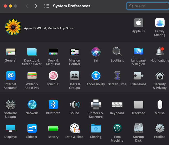This screenshot has height=145, width=169.
Task: Open Bluetooth settings
Action: point(53,105)
